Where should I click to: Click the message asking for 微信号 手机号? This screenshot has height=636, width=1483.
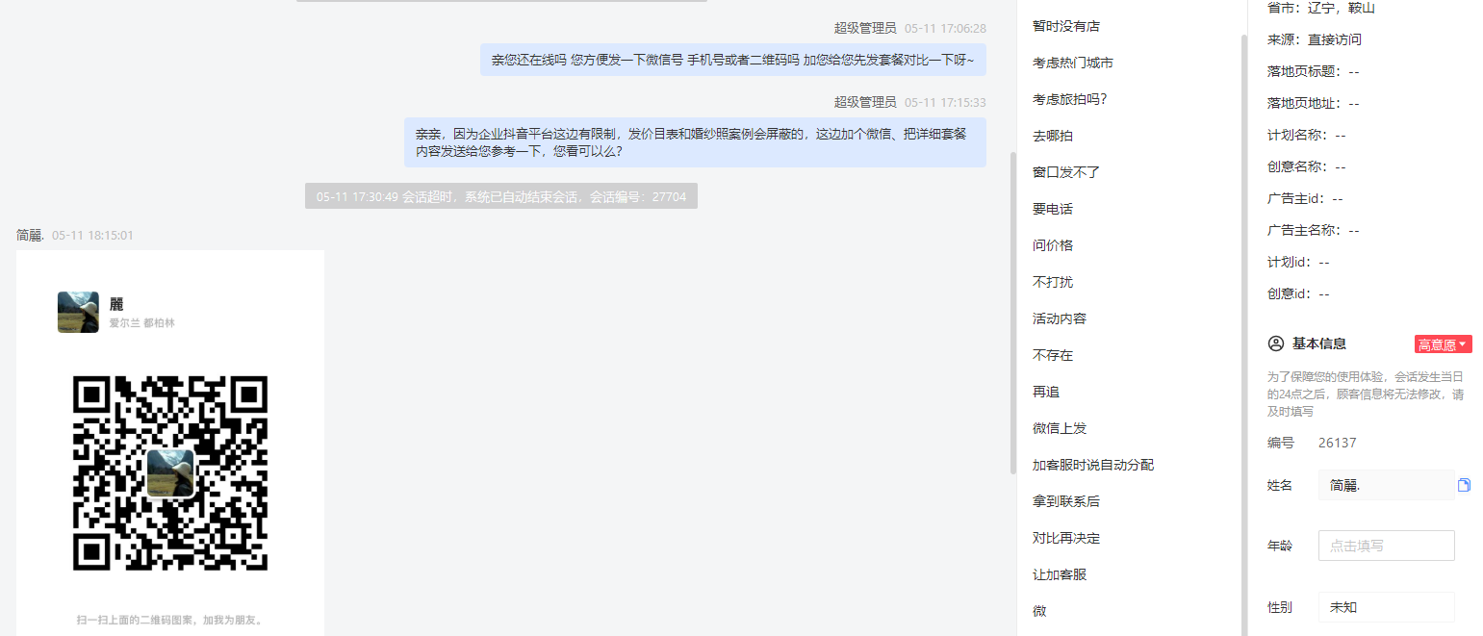click(x=733, y=60)
